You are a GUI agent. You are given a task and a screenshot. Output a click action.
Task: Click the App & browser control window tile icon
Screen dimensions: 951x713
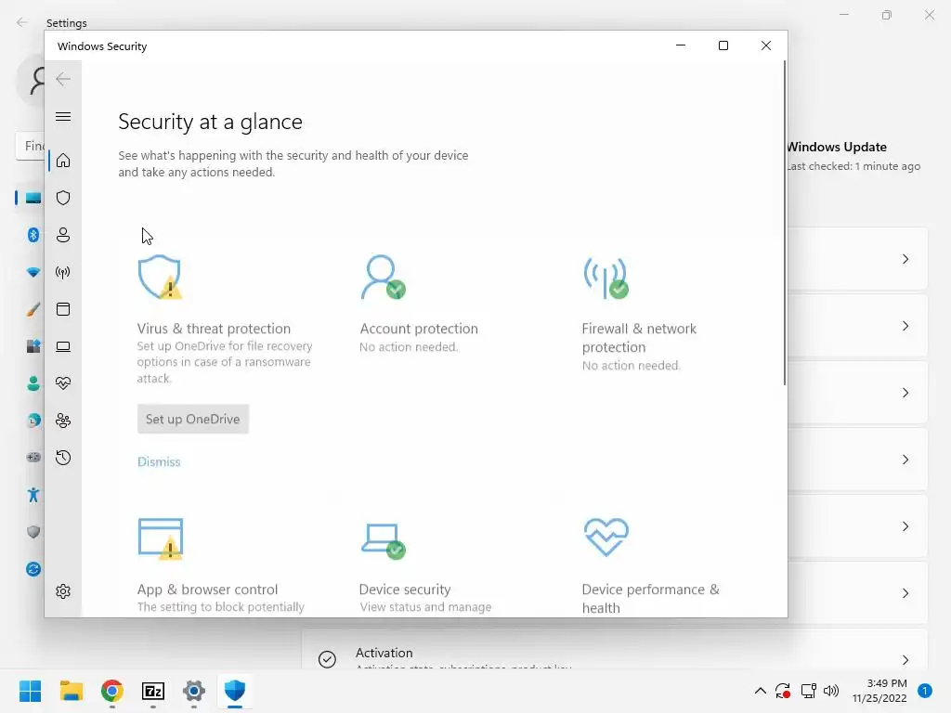pyautogui.click(x=160, y=538)
